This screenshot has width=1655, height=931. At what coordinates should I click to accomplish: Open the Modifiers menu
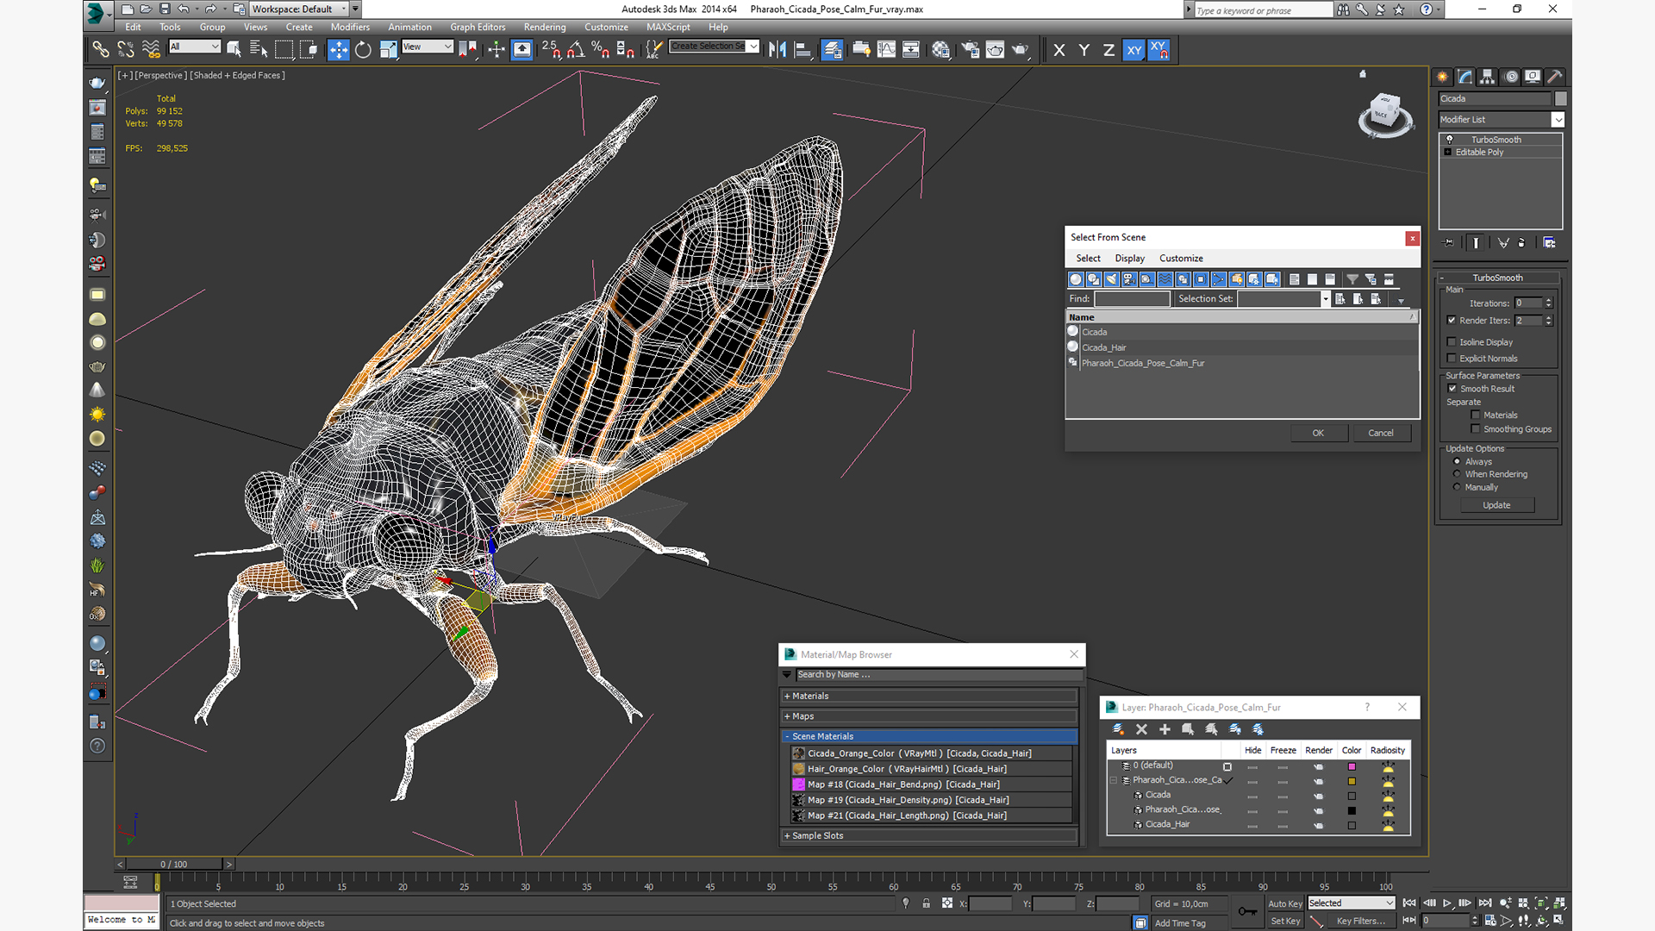tap(350, 28)
